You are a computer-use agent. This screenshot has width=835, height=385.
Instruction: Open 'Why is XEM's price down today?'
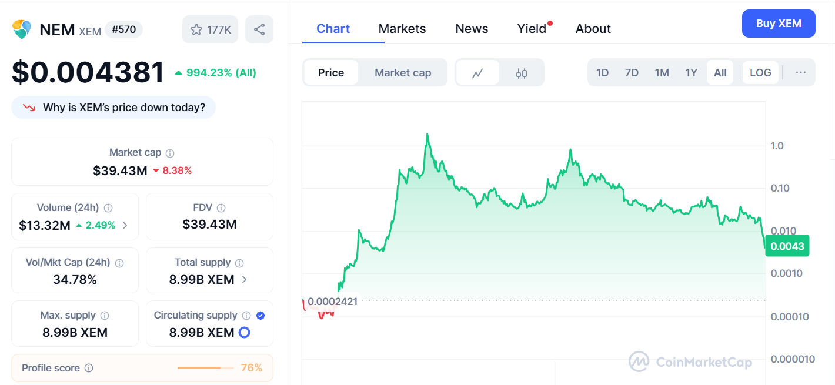(113, 108)
